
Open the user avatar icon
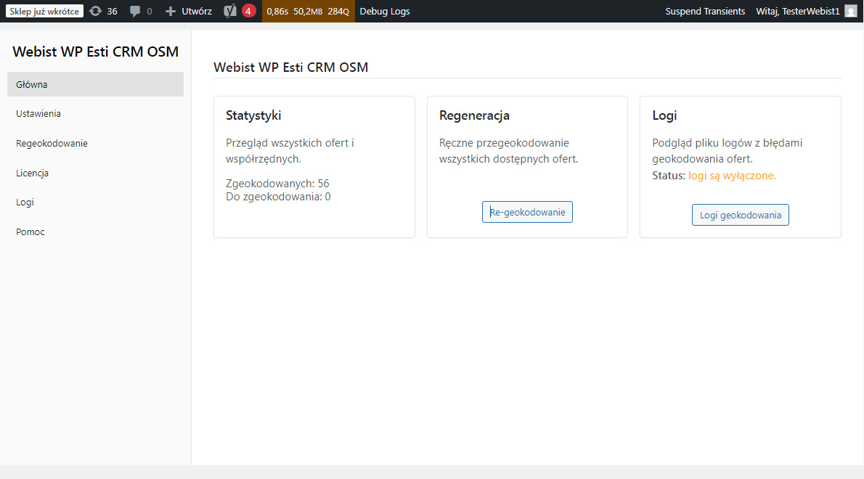[x=850, y=12]
